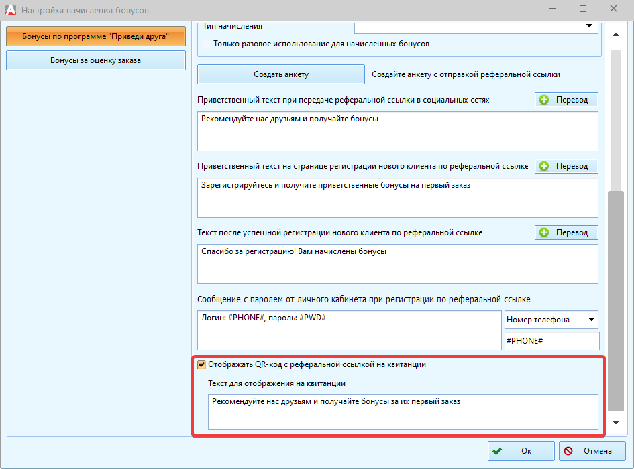
Task: Click green plus icon beside registration page greeting text
Action: (544, 166)
